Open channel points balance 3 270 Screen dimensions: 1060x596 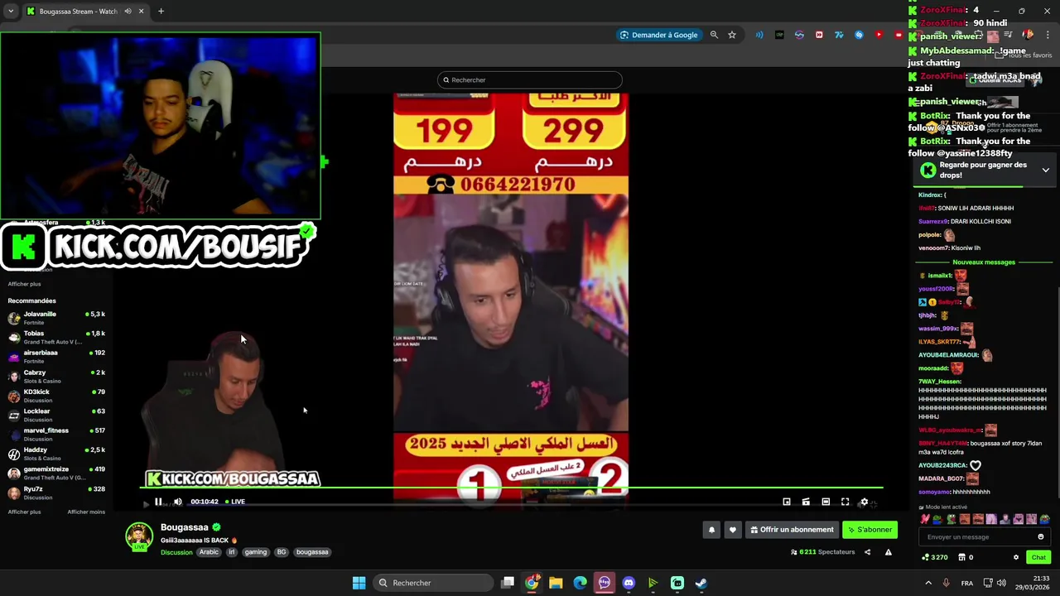tap(934, 557)
